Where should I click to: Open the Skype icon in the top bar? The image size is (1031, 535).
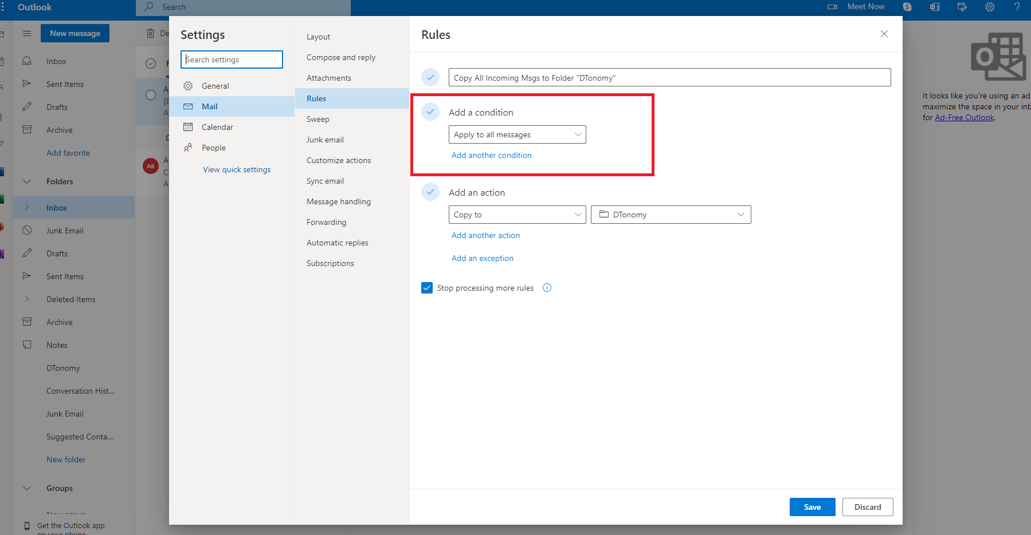point(907,7)
